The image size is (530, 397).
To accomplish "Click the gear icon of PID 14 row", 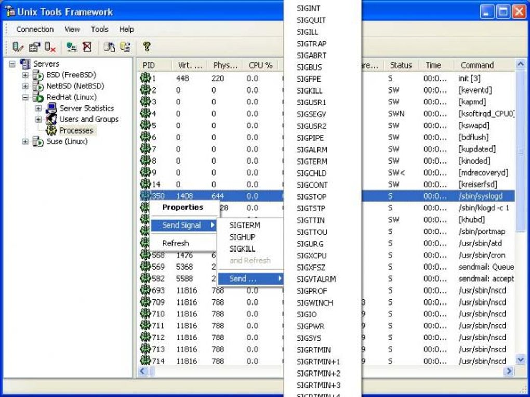I will [x=145, y=184].
